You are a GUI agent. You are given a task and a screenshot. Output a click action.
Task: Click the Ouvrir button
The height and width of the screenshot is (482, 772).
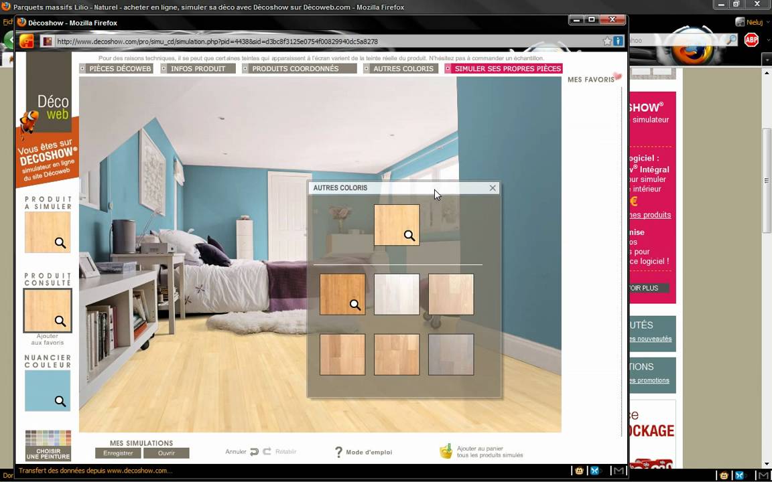point(166,453)
